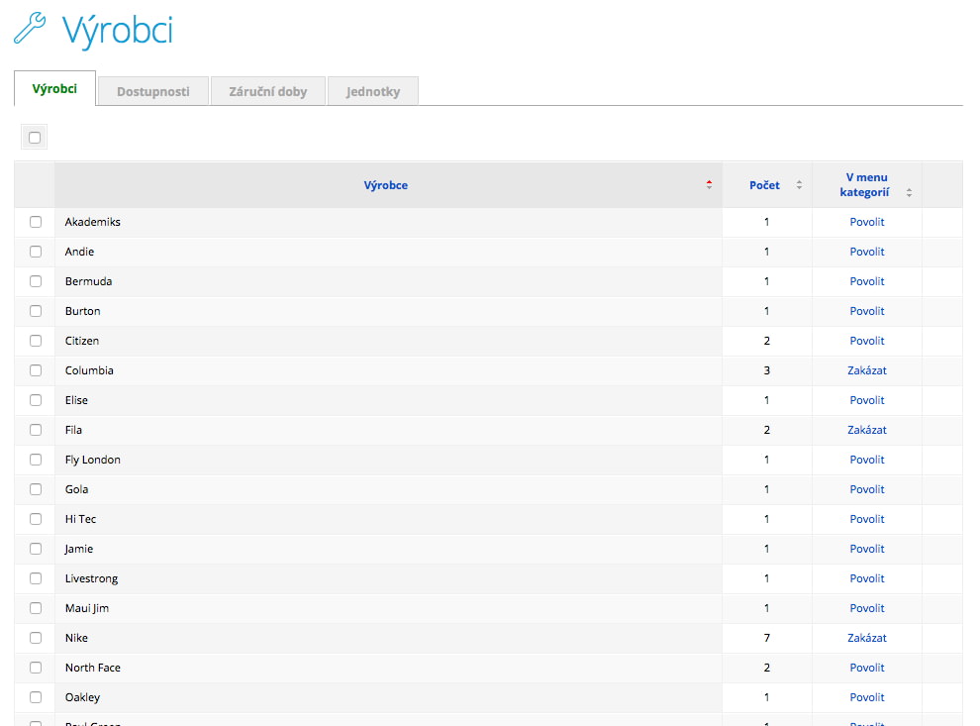980x726 pixels.
Task: Click the Výrobce column header
Action: coord(386,185)
